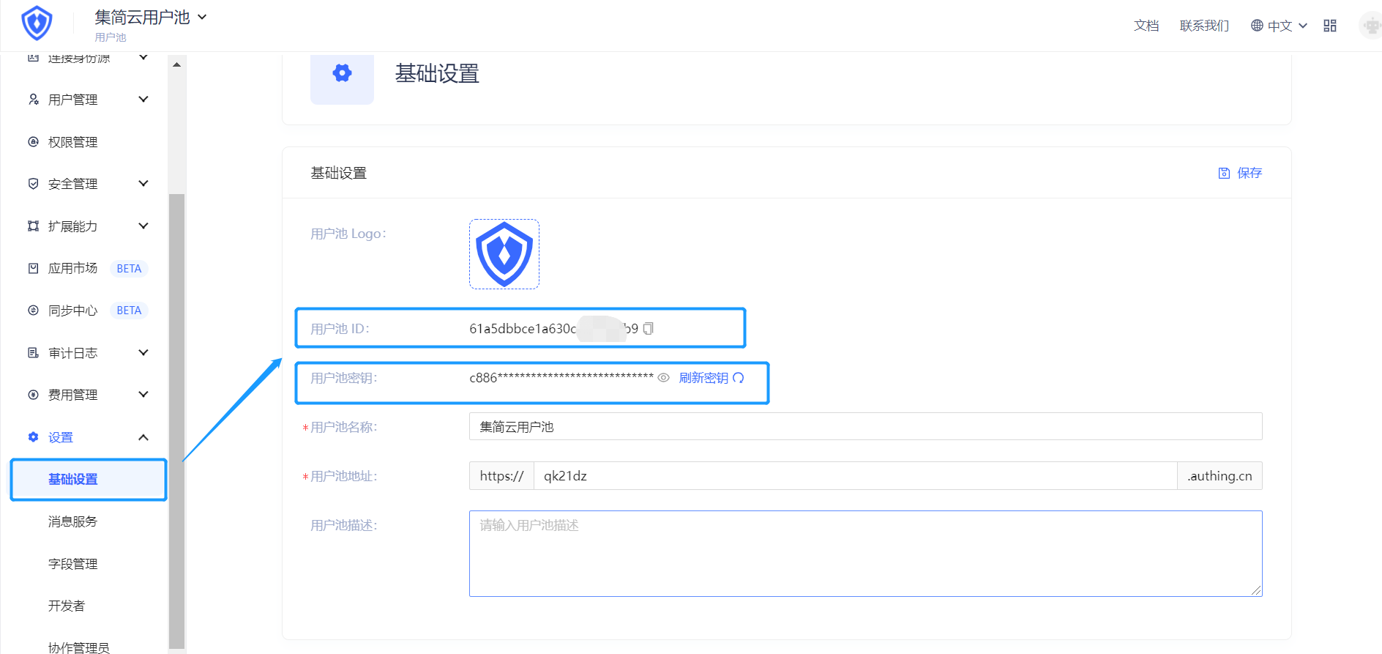The height and width of the screenshot is (654, 1382).
Task: Open the apps grid icon in header
Action: [x=1330, y=26]
